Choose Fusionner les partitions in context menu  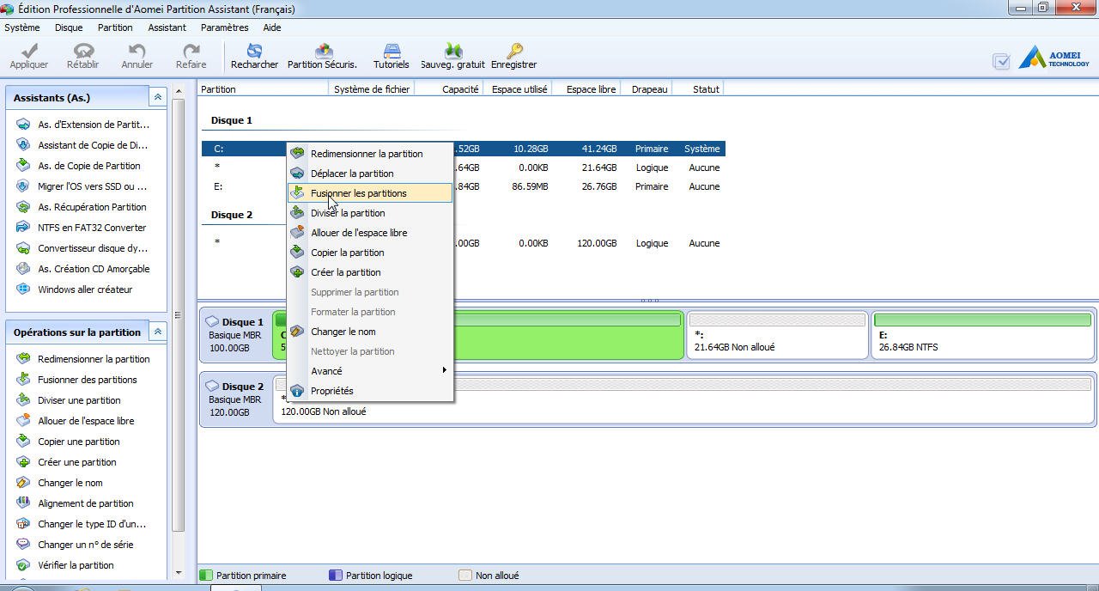click(370, 193)
